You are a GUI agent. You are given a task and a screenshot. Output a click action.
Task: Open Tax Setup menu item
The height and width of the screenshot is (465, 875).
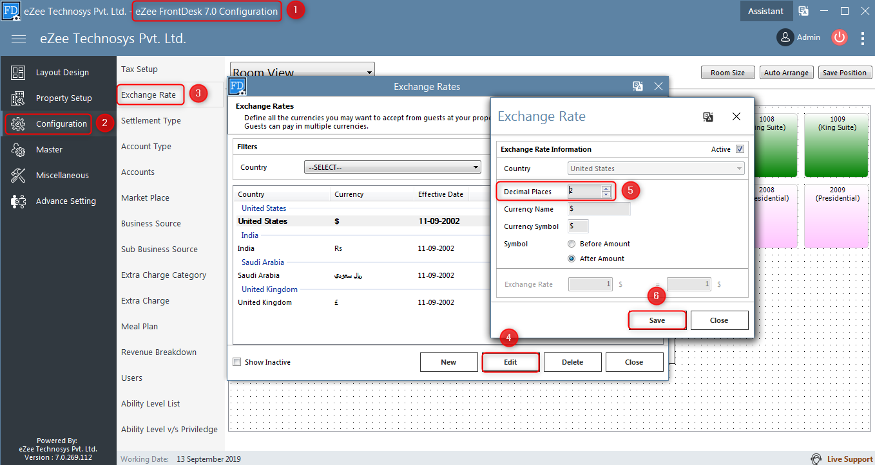[x=139, y=69]
